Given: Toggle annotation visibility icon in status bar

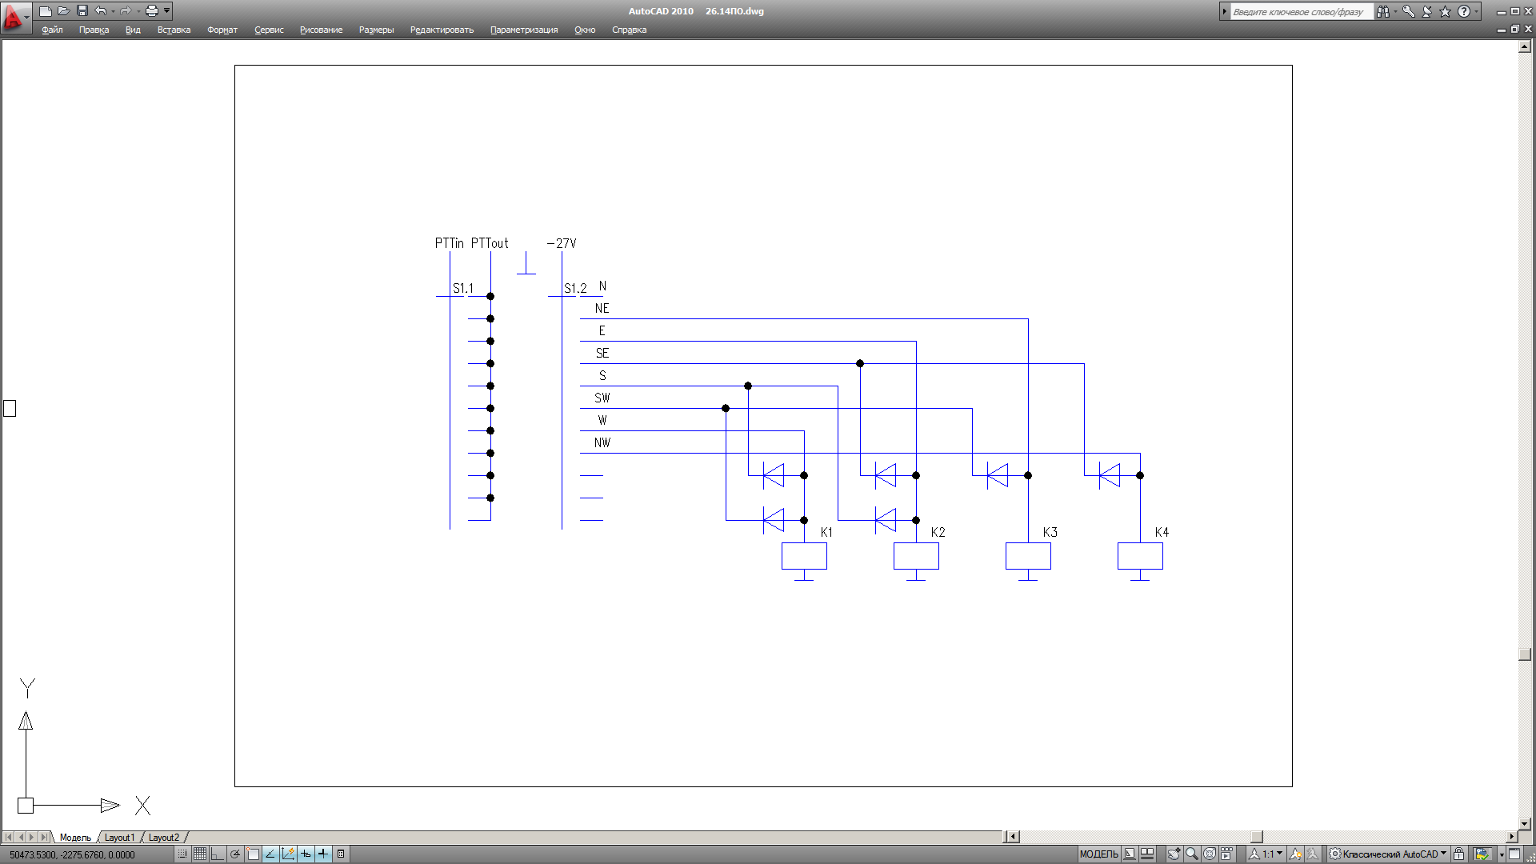Looking at the screenshot, I should (1295, 854).
